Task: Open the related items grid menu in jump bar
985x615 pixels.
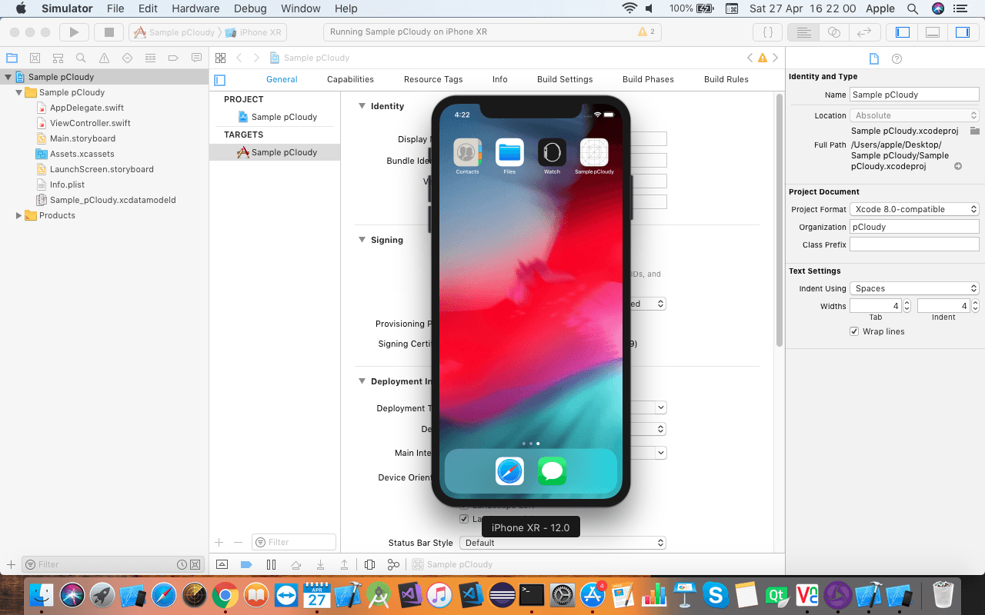Action: pyautogui.click(x=220, y=58)
